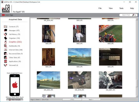Click the Recovered Data database icon

tap(5, 54)
